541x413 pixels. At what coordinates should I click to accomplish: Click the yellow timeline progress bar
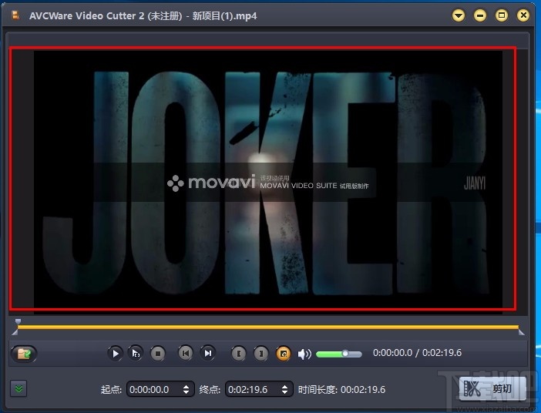268,327
